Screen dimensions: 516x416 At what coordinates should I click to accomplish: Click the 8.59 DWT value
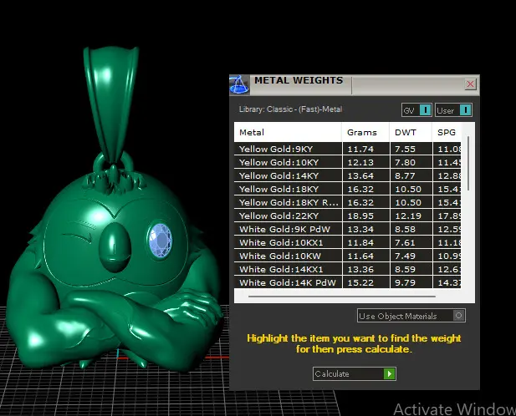pos(405,270)
